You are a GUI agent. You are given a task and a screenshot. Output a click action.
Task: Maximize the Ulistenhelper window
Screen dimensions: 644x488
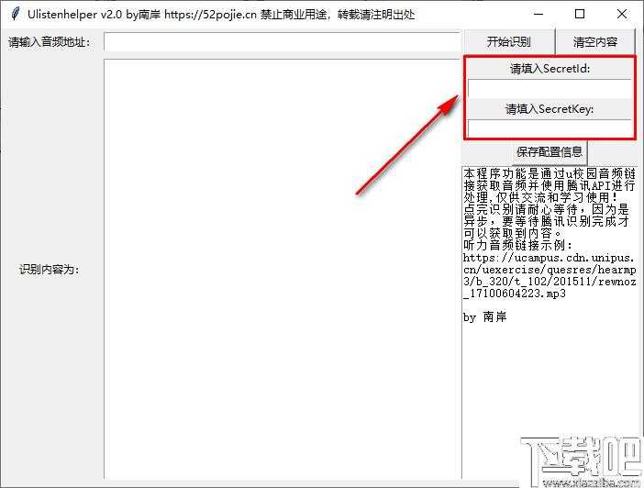(580, 15)
